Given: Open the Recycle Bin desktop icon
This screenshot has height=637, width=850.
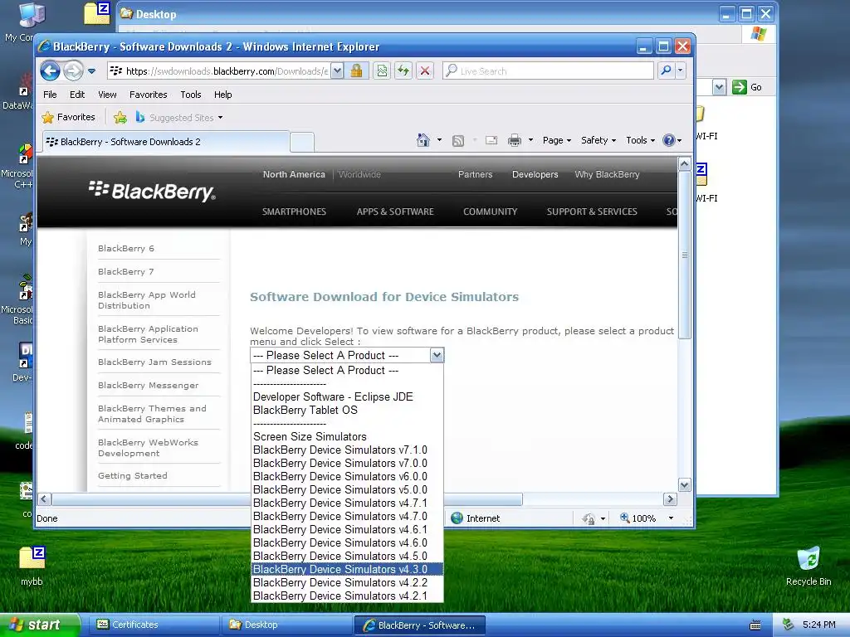Looking at the screenshot, I should [808, 566].
